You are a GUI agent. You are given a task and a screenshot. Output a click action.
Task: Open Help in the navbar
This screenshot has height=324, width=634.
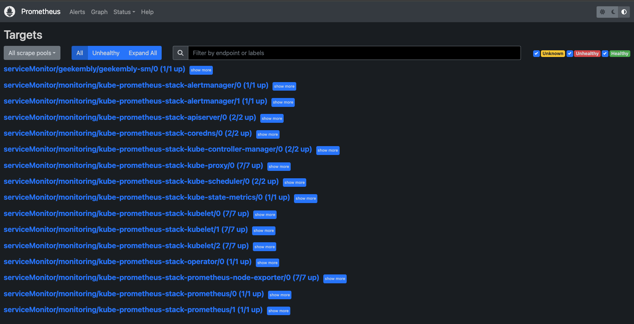[147, 12]
